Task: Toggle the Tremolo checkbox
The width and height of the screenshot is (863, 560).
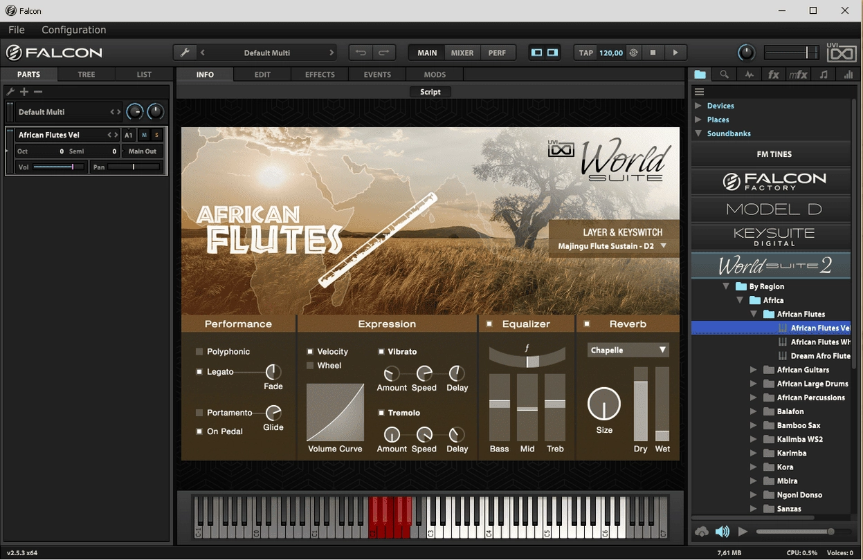Action: (381, 413)
